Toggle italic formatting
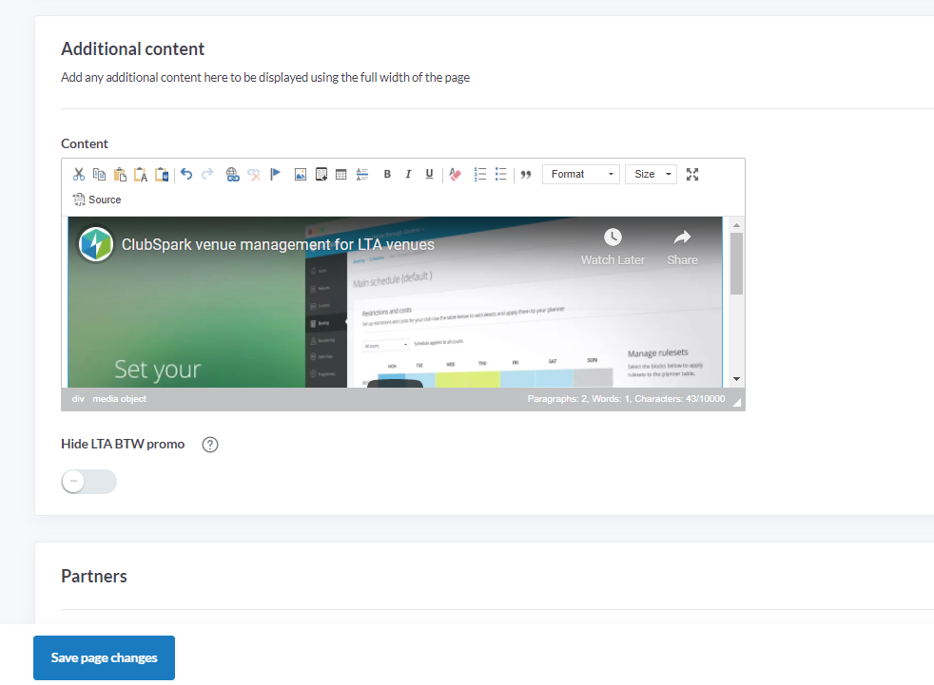Viewport: 934px width, 685px height. point(408,174)
